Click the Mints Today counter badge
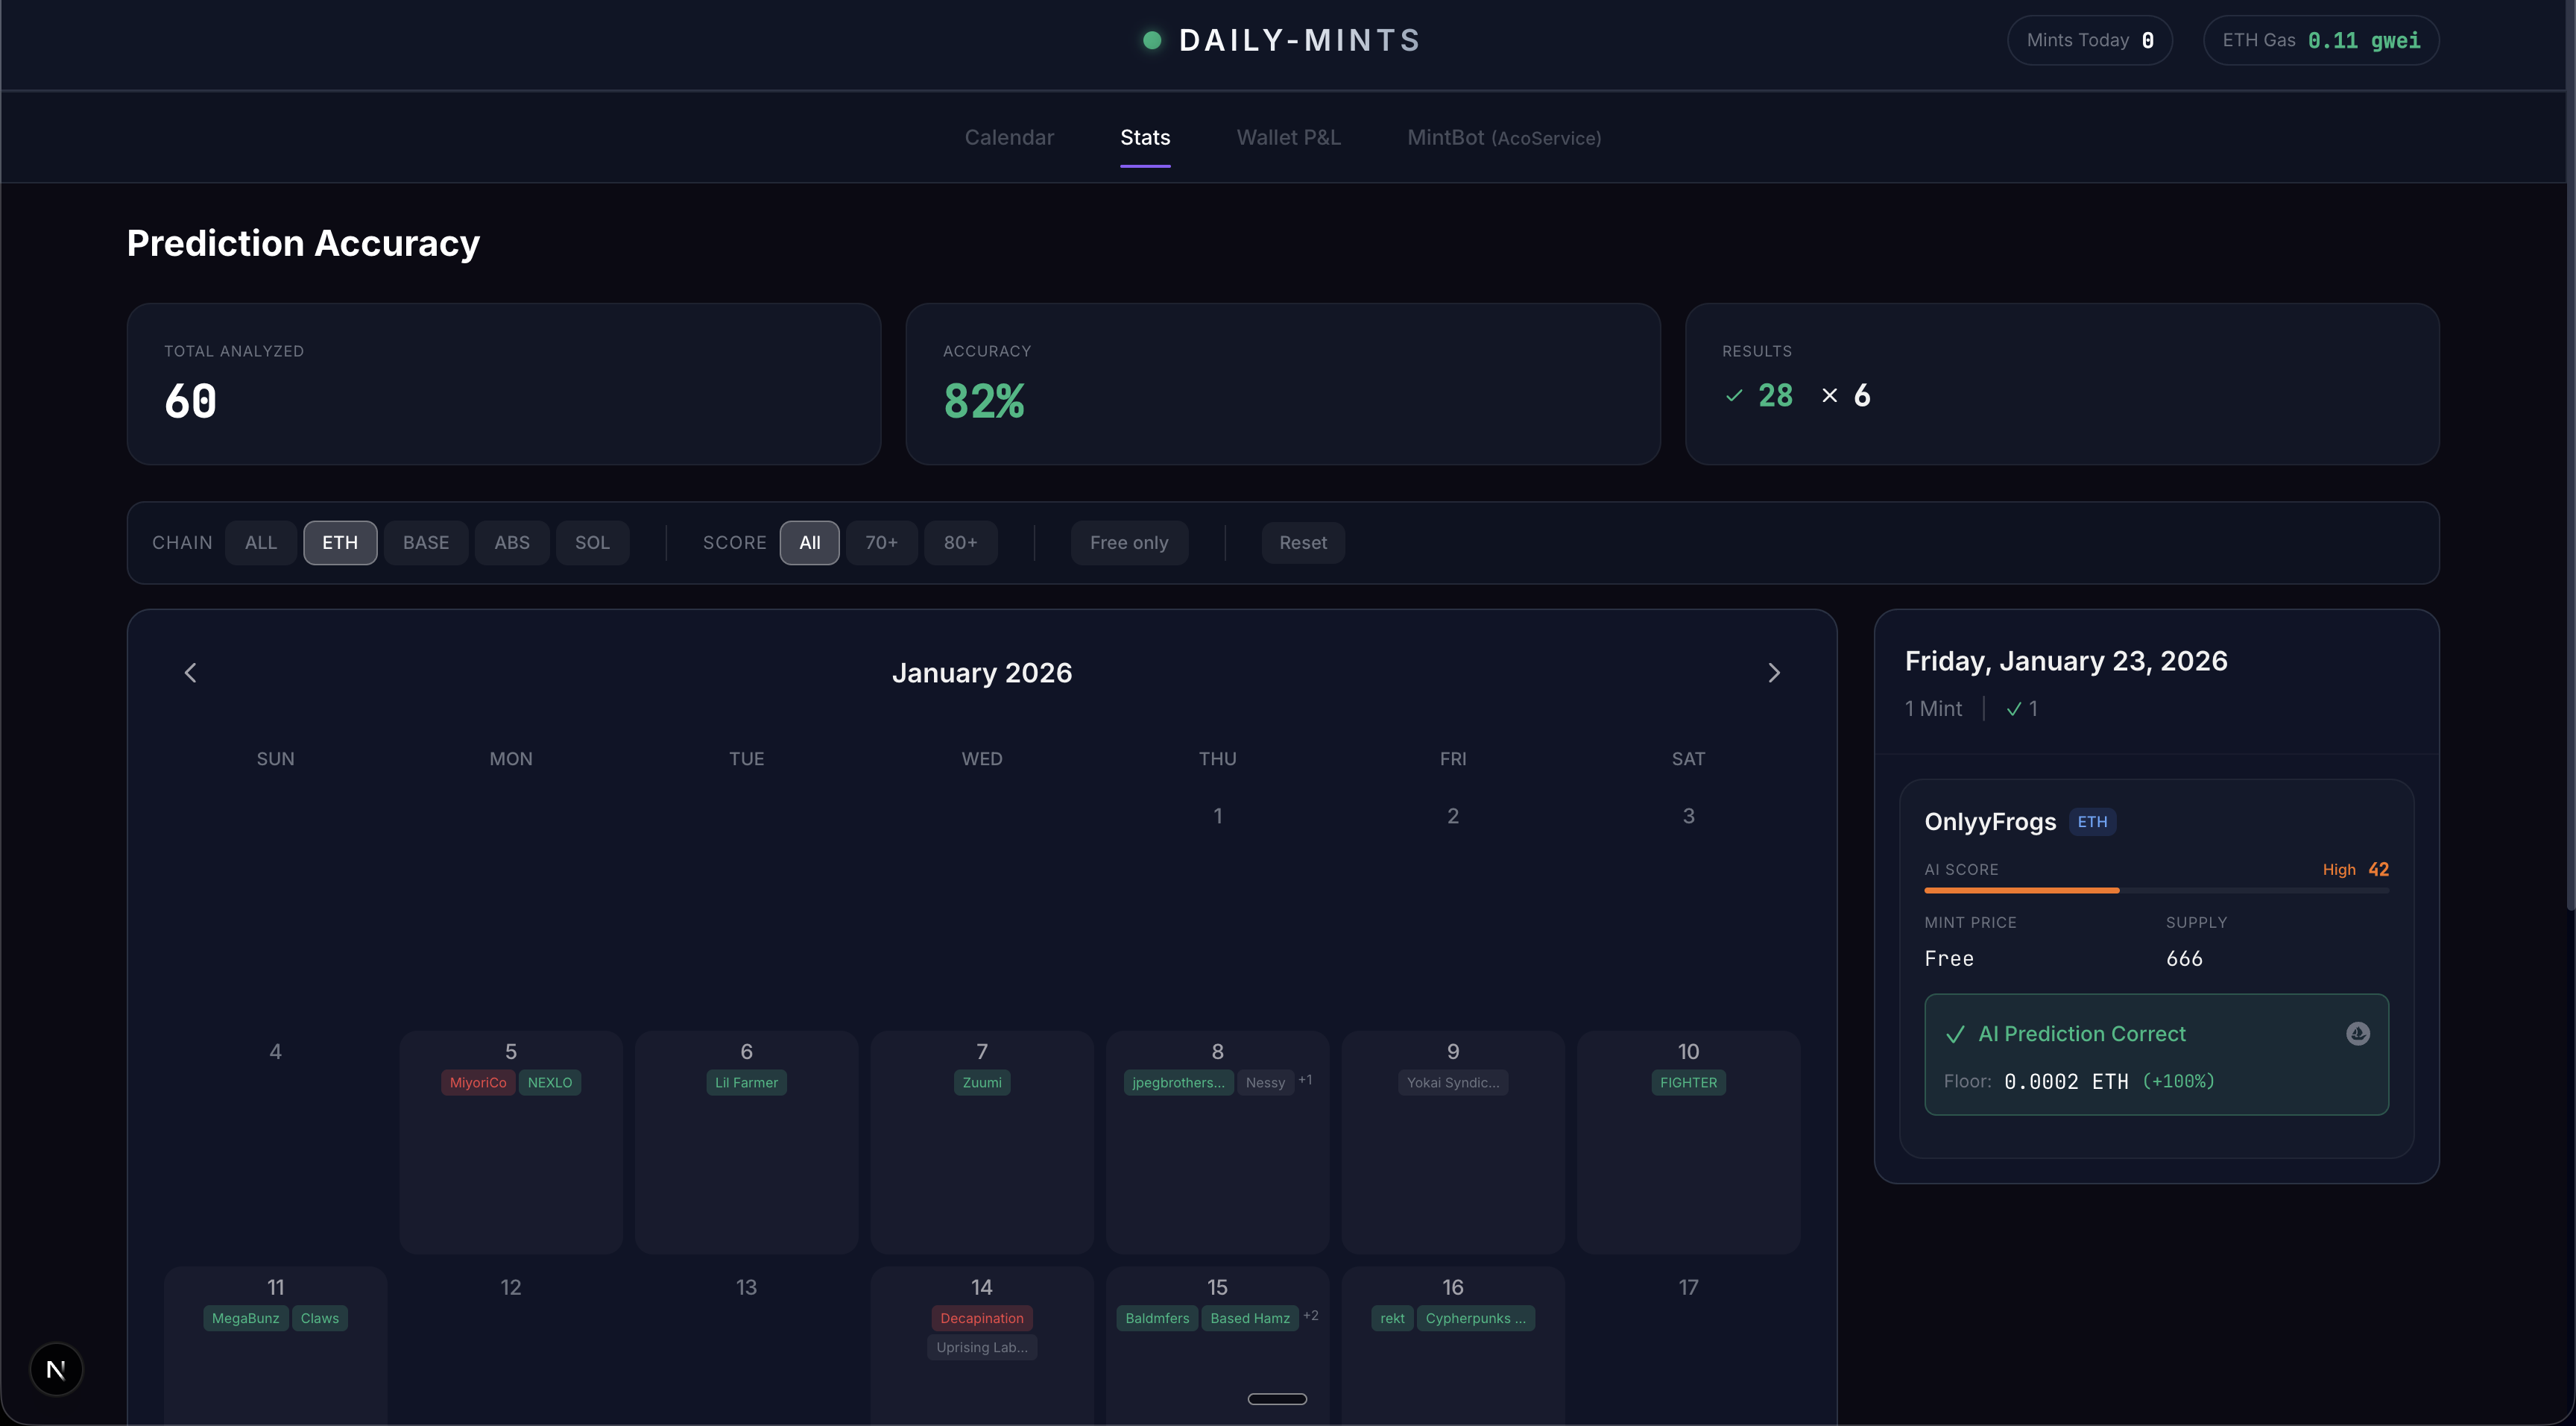2576x1426 pixels. pyautogui.click(x=2089, y=40)
